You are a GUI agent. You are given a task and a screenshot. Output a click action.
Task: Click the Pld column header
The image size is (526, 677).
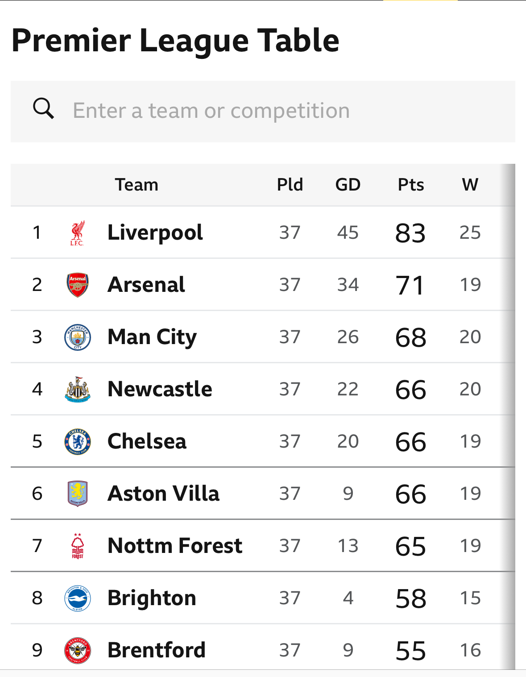coord(290,185)
